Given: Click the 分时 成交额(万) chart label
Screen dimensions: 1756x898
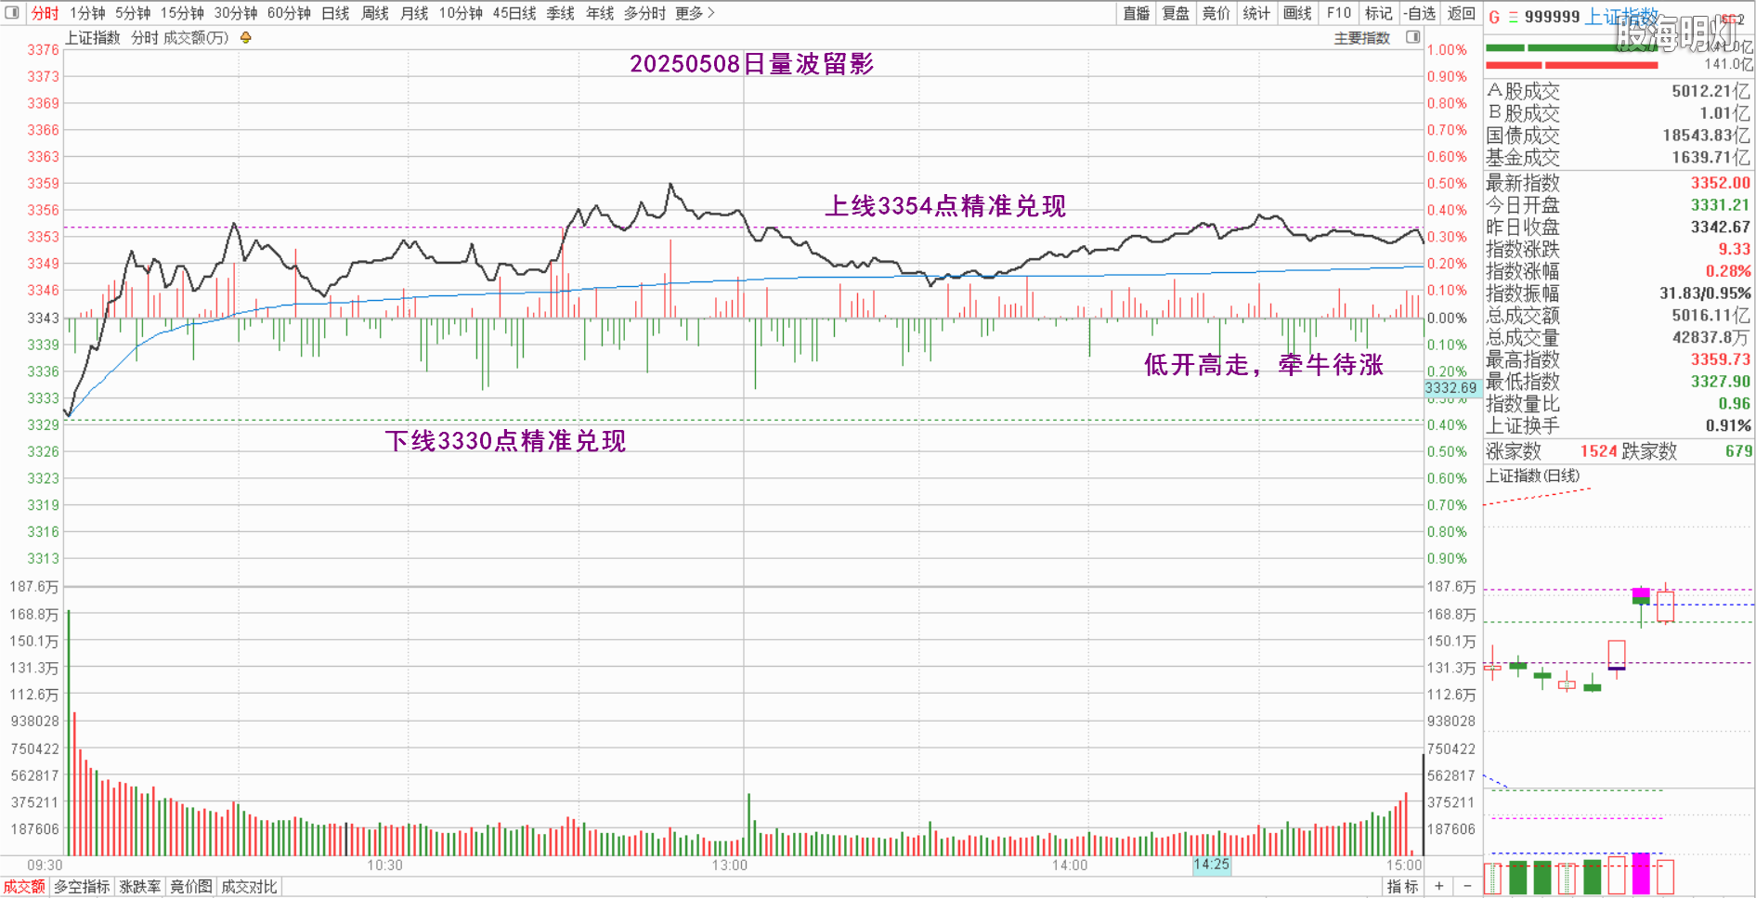Looking at the screenshot, I should pyautogui.click(x=180, y=38).
